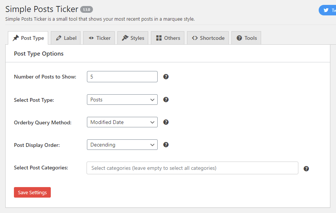Viewport: 336px width, 213px height.
Task: Click help icon beside Post Display Order
Action: (166, 145)
